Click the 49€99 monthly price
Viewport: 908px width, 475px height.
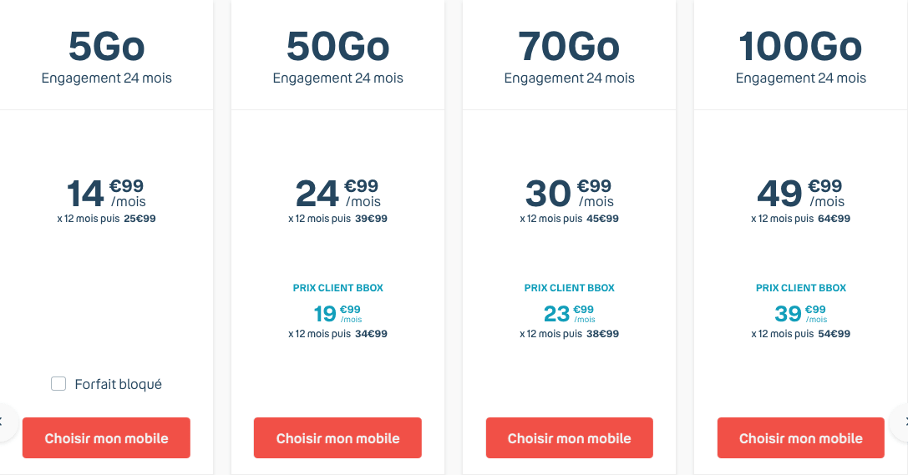800,194
